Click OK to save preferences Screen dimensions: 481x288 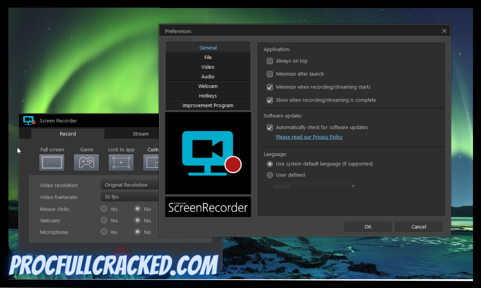(368, 226)
